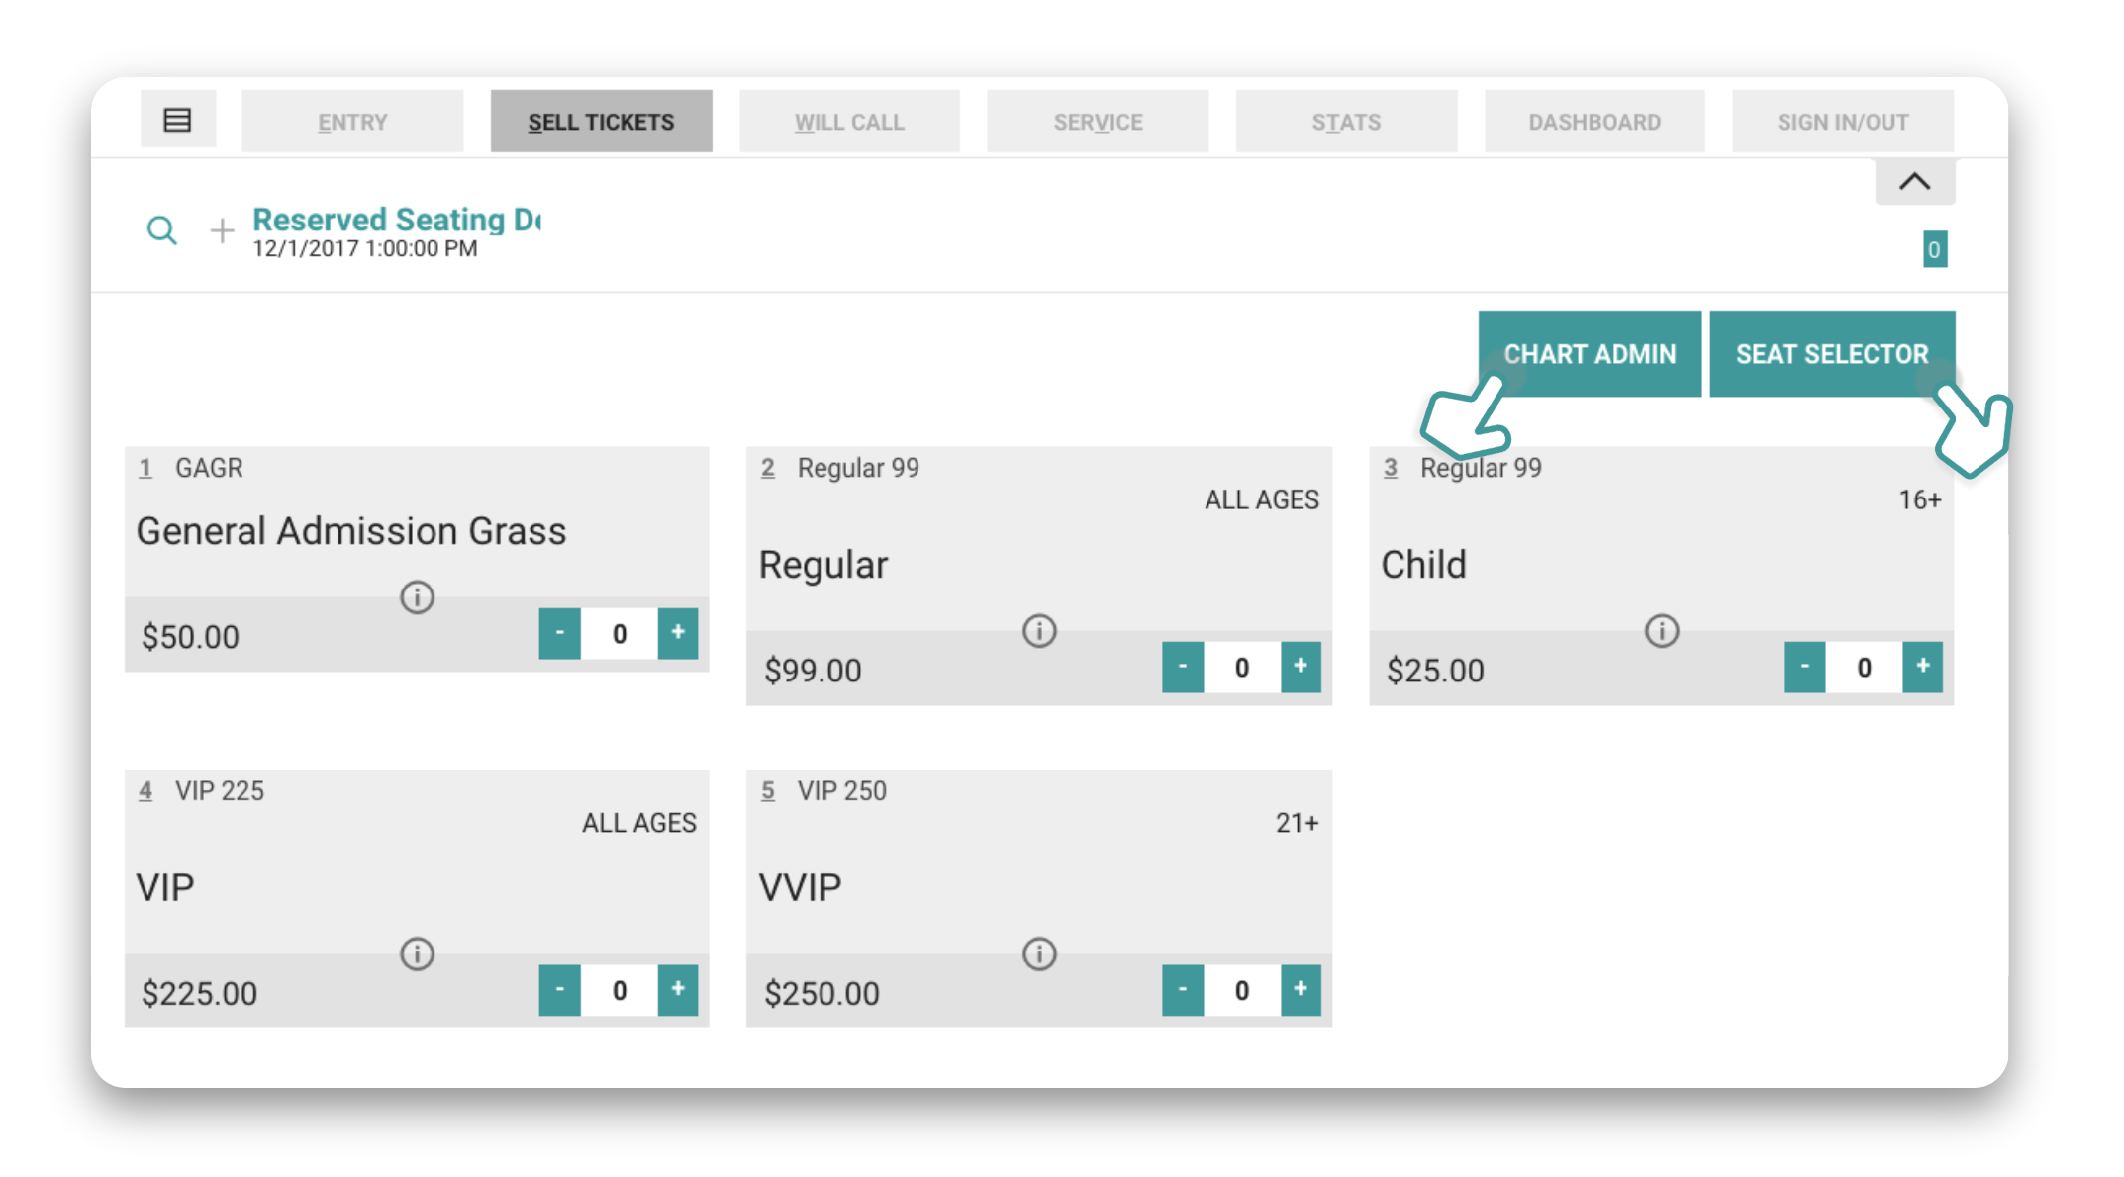The width and height of the screenshot is (2124, 1177).
Task: Open the Stats tab
Action: tap(1346, 121)
